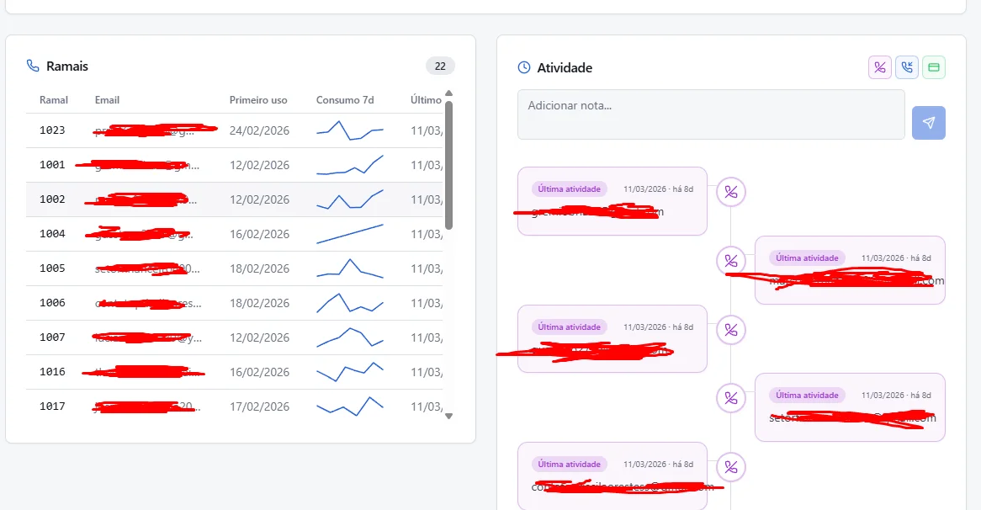Click the fifth activity card's Última atividade tag
Image resolution: width=981 pixels, height=510 pixels.
[570, 464]
